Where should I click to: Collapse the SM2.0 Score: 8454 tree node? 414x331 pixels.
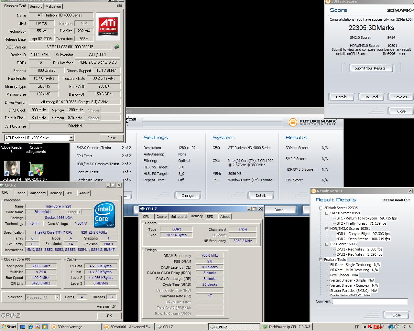(327, 213)
